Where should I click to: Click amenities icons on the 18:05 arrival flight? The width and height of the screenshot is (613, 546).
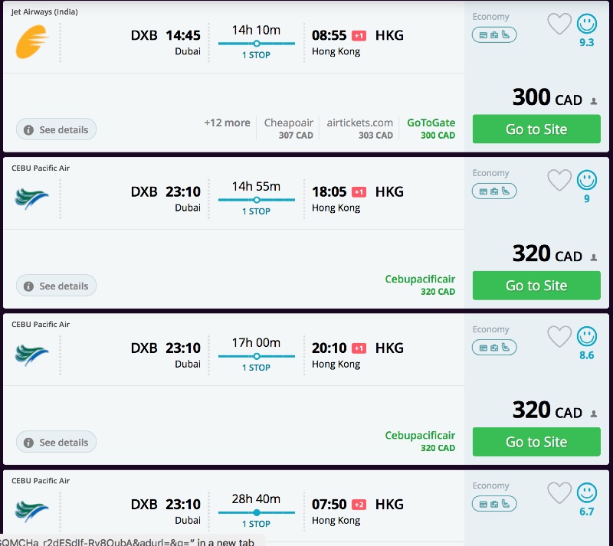click(494, 191)
